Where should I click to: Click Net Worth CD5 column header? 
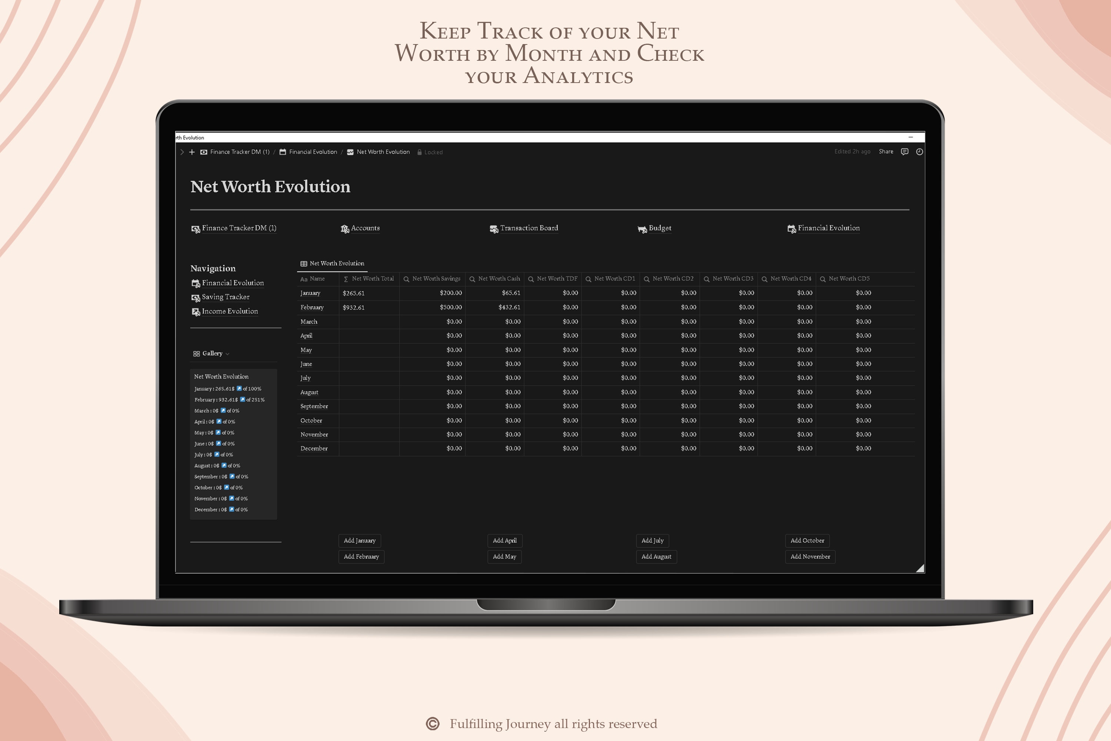pyautogui.click(x=845, y=279)
